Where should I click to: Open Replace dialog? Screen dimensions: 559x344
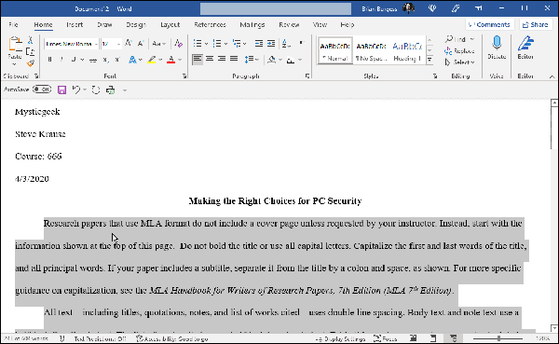[x=459, y=51]
